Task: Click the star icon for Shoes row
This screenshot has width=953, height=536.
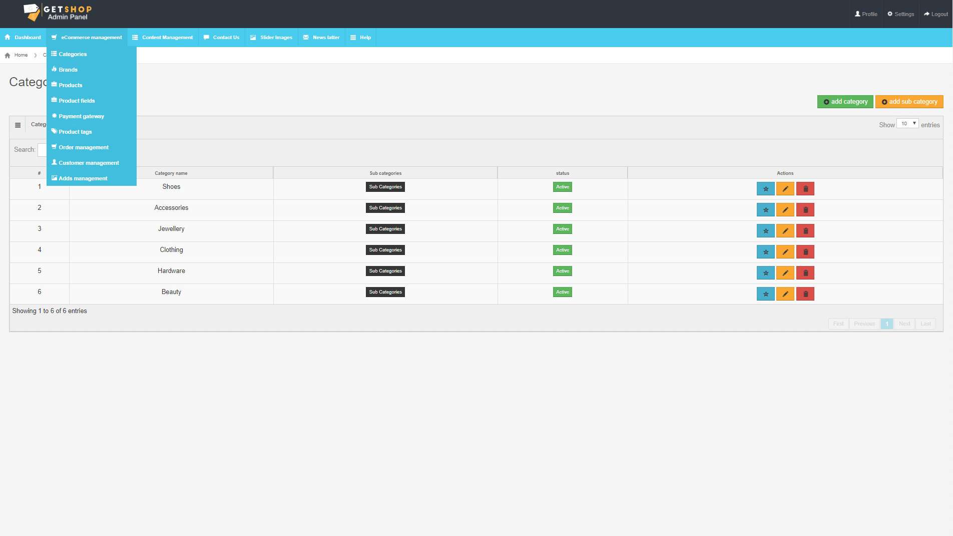Action: click(765, 189)
